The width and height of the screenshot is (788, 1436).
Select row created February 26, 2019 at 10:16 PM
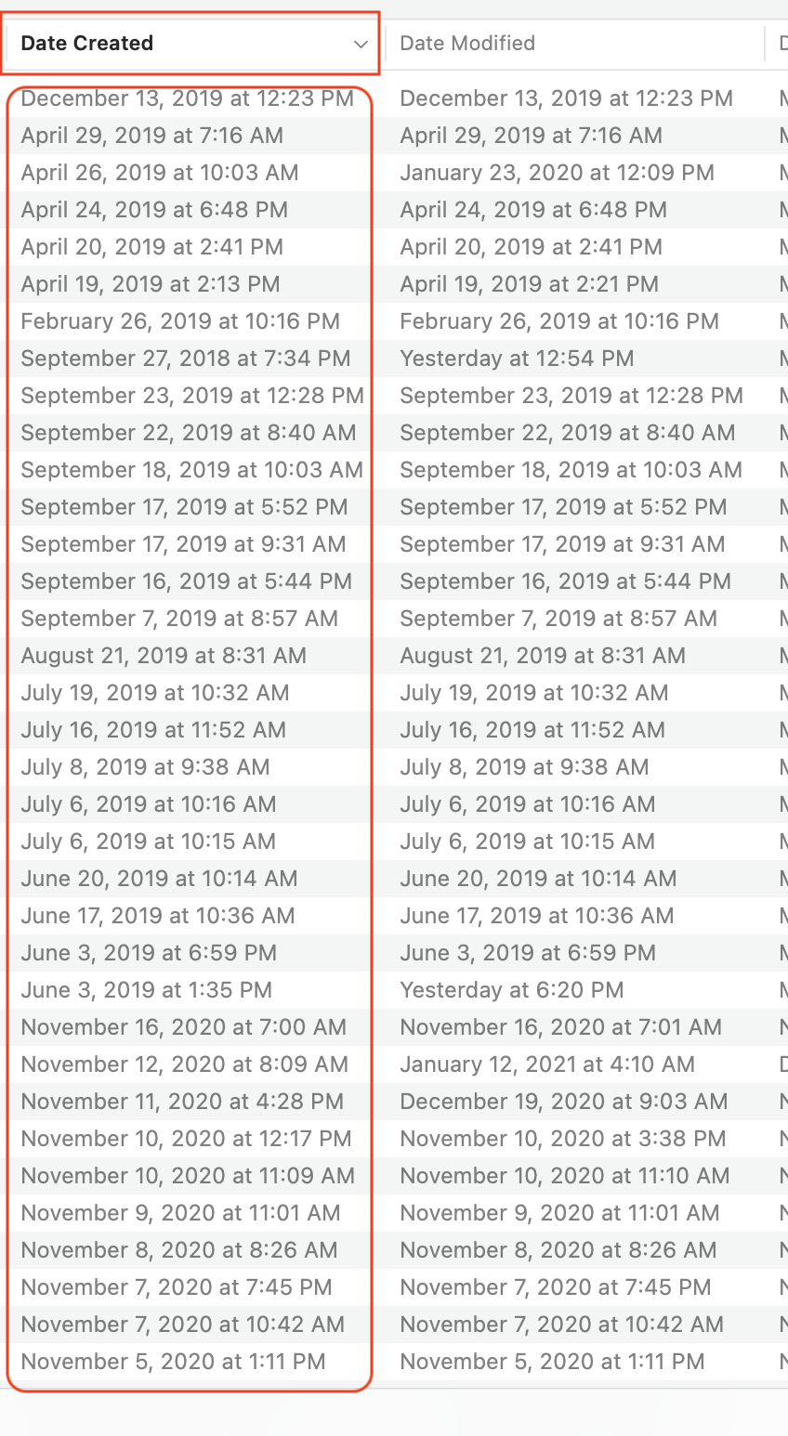point(180,321)
